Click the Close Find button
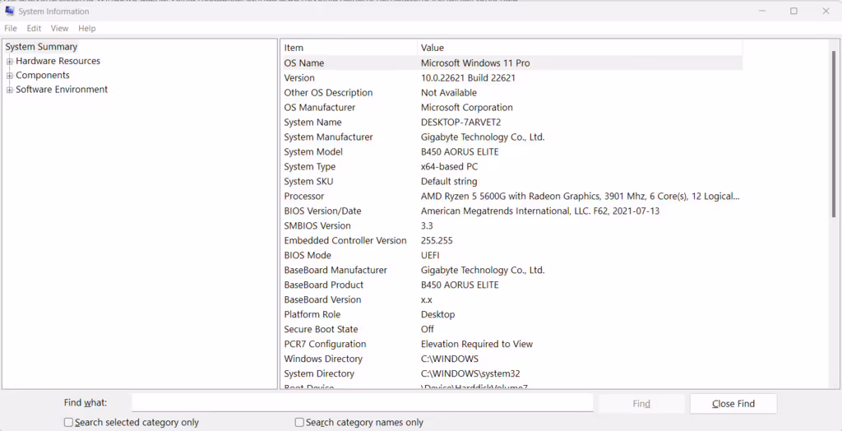Viewport: 842px width, 431px height. tap(733, 404)
